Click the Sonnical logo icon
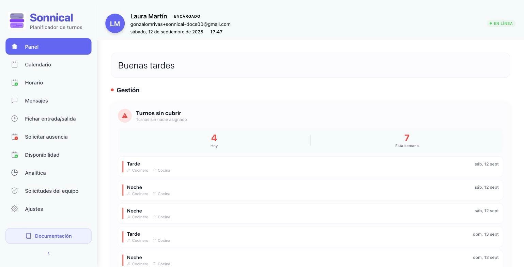The height and width of the screenshot is (267, 524). tap(17, 21)
